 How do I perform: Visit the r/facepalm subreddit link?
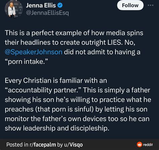pos(43,145)
